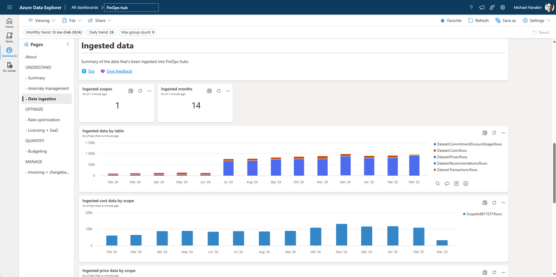Open the Share dropdown menu

click(100, 20)
